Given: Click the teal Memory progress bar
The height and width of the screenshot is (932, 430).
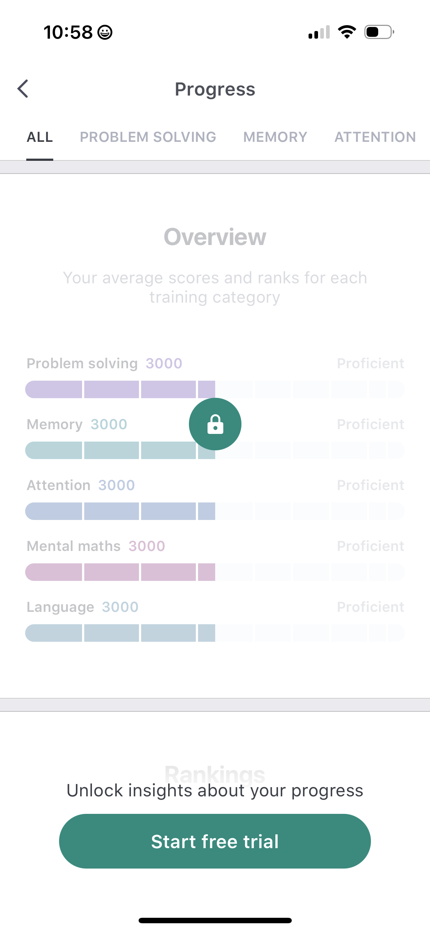Looking at the screenshot, I should [x=109, y=450].
